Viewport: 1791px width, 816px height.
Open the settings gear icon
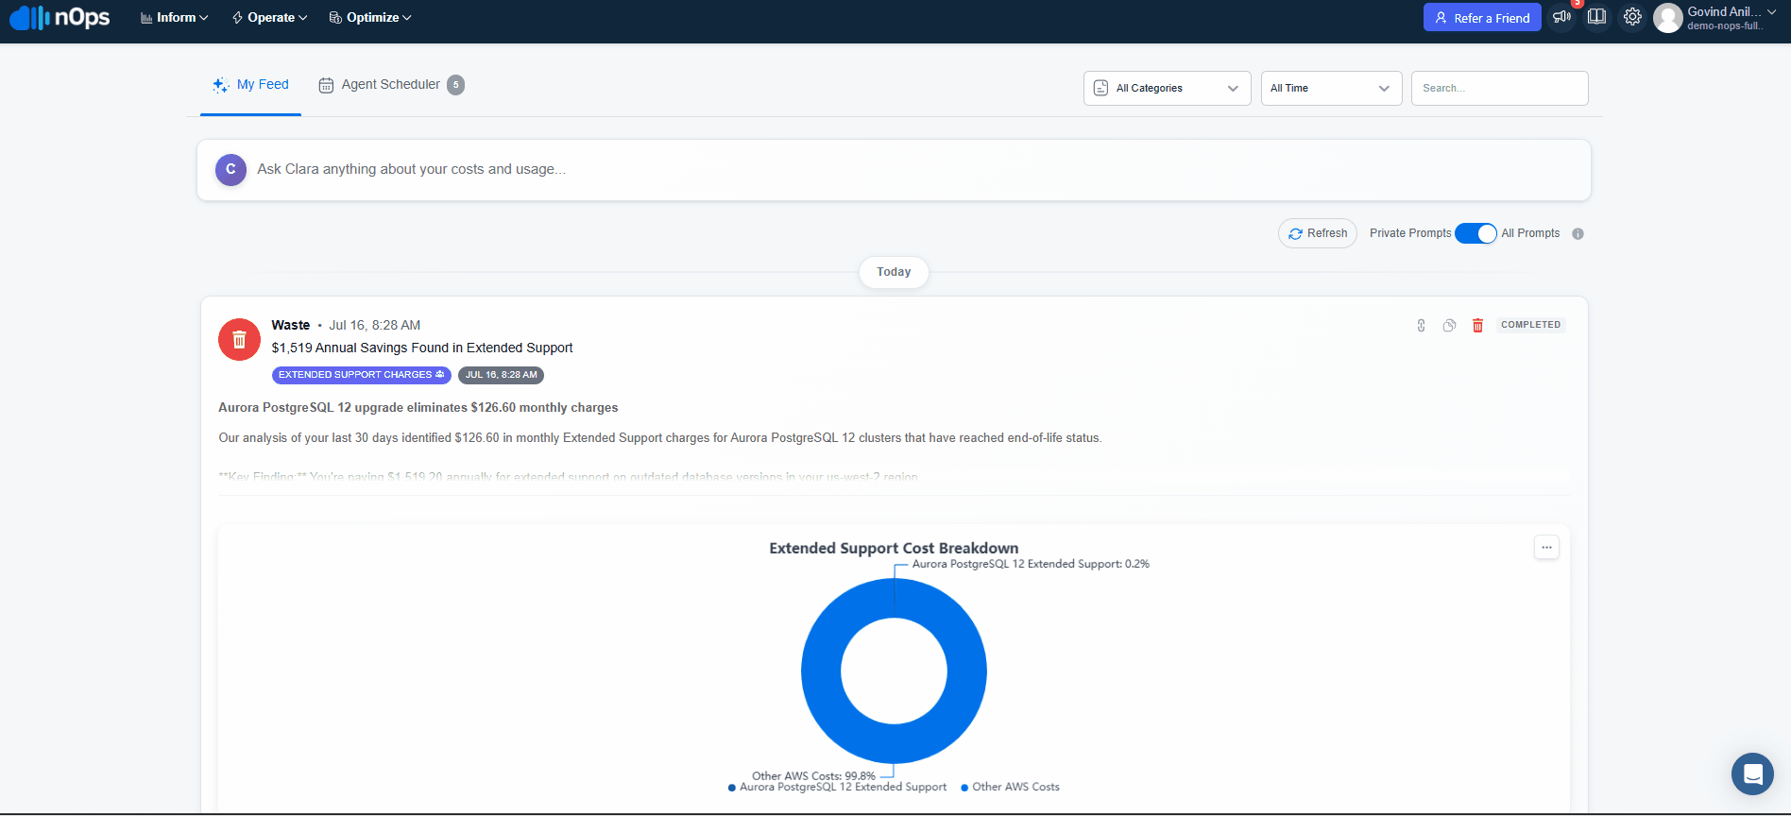click(x=1632, y=17)
